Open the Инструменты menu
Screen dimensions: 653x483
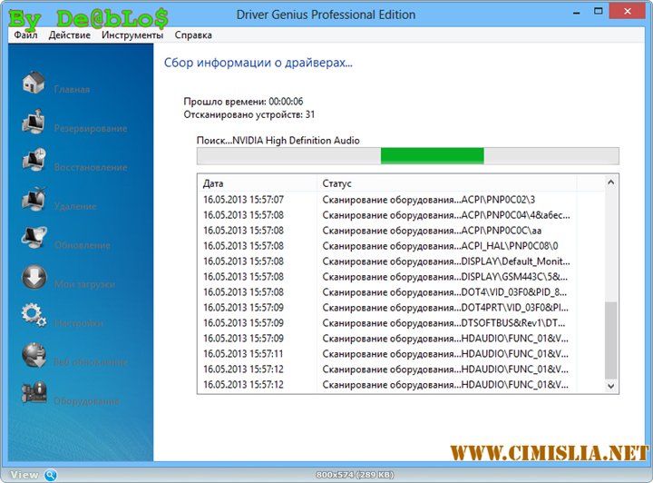click(132, 35)
